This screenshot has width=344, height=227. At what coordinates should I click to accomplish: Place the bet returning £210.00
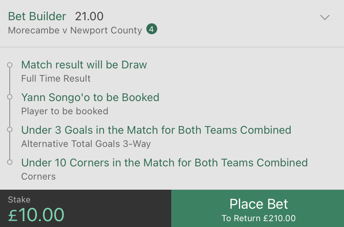click(258, 208)
